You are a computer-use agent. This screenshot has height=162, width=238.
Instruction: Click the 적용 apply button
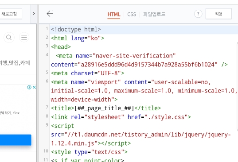(218, 14)
